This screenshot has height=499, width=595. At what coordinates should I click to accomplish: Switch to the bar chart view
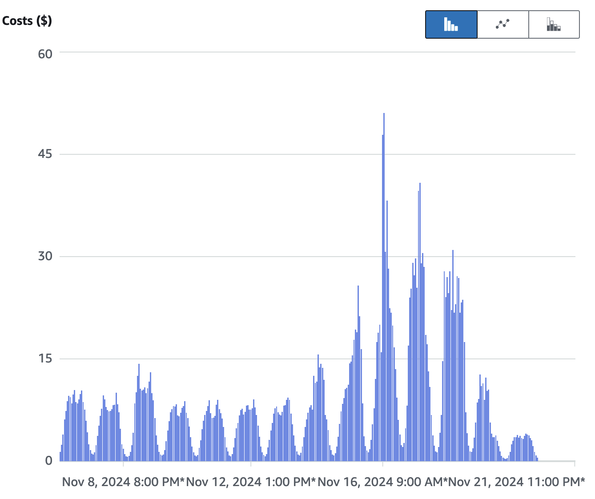[x=451, y=24]
